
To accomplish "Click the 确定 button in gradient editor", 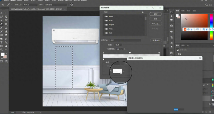I will (156, 14).
